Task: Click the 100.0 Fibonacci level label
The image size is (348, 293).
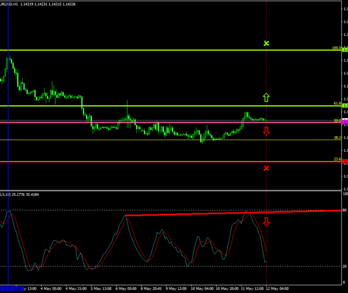Action: click(337, 48)
